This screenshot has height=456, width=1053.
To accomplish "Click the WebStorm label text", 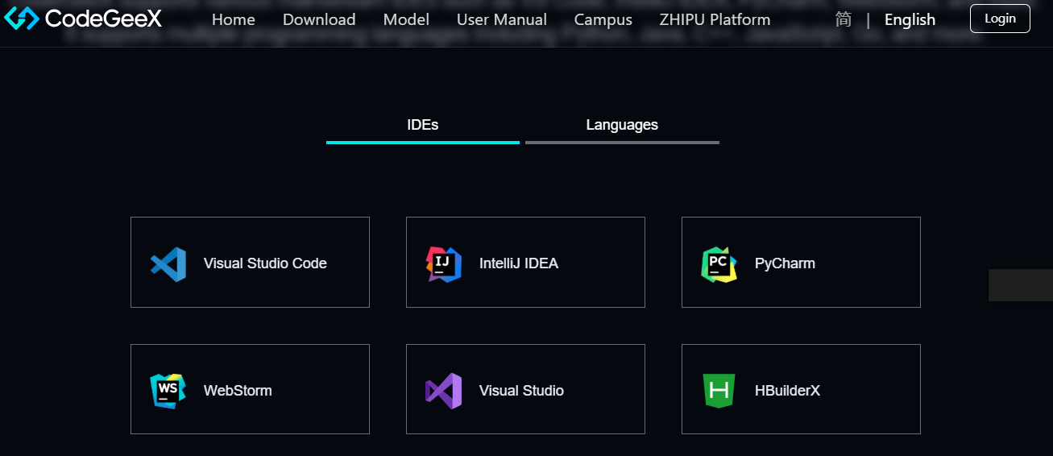I will [x=238, y=391].
